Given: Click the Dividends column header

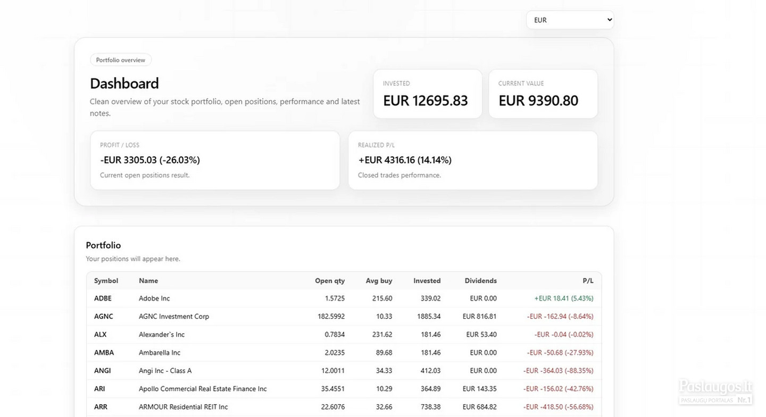Looking at the screenshot, I should [x=480, y=280].
